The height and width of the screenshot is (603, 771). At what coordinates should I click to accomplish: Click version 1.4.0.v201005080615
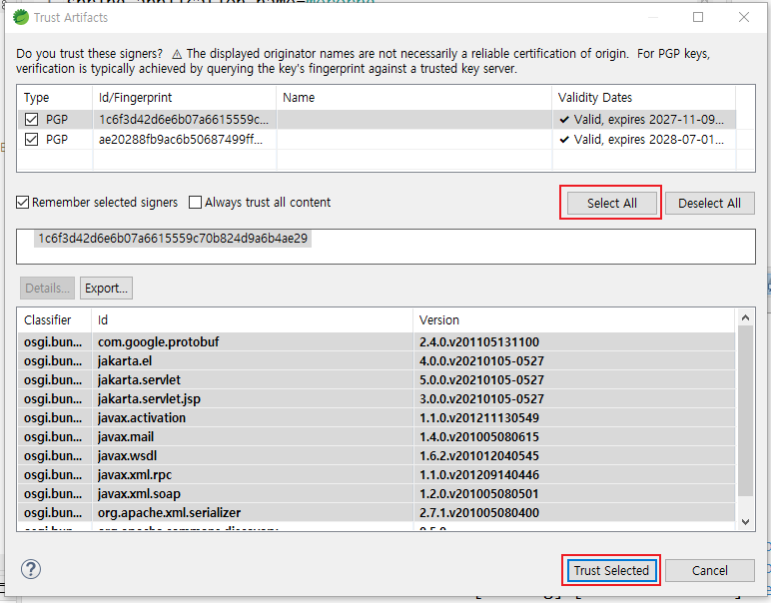click(x=479, y=437)
